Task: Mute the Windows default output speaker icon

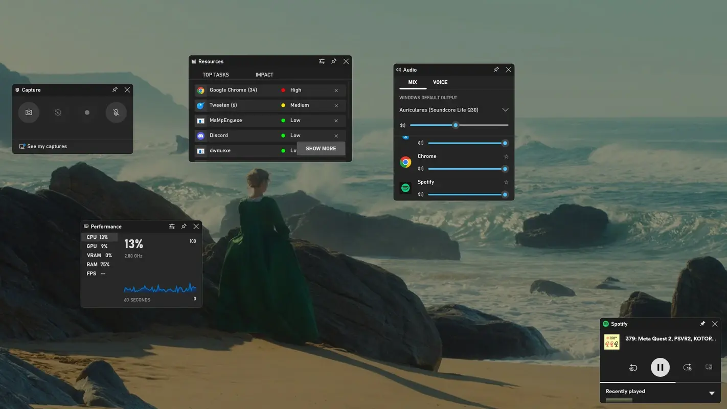Action: (402, 125)
